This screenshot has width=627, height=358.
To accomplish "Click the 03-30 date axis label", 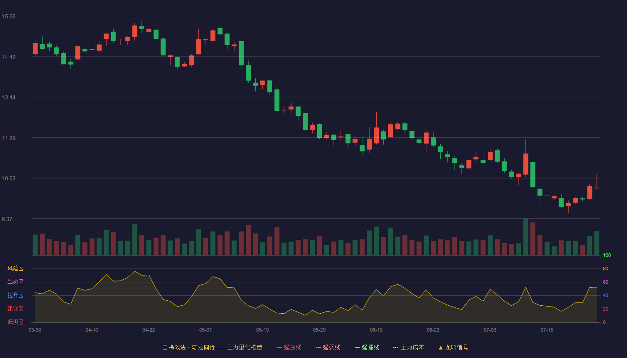I will pos(35,330).
